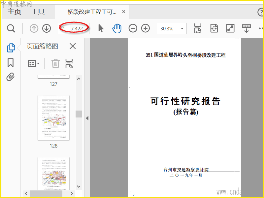The height and width of the screenshot is (198, 264).
Task: Click the delete pages trash icon
Action: 55,63
